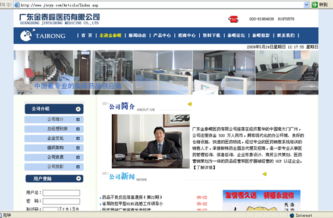Click the page icon in address bar

(17, 5)
